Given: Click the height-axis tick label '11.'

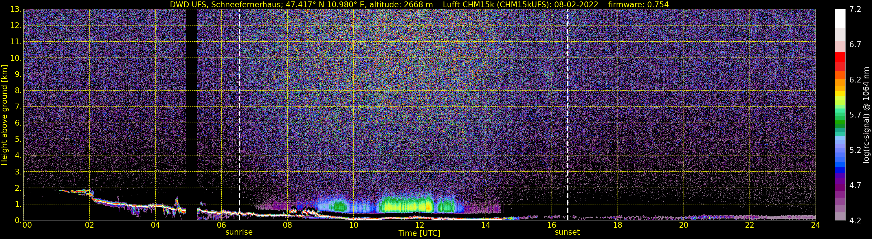Looking at the screenshot, I should (x=16, y=42).
